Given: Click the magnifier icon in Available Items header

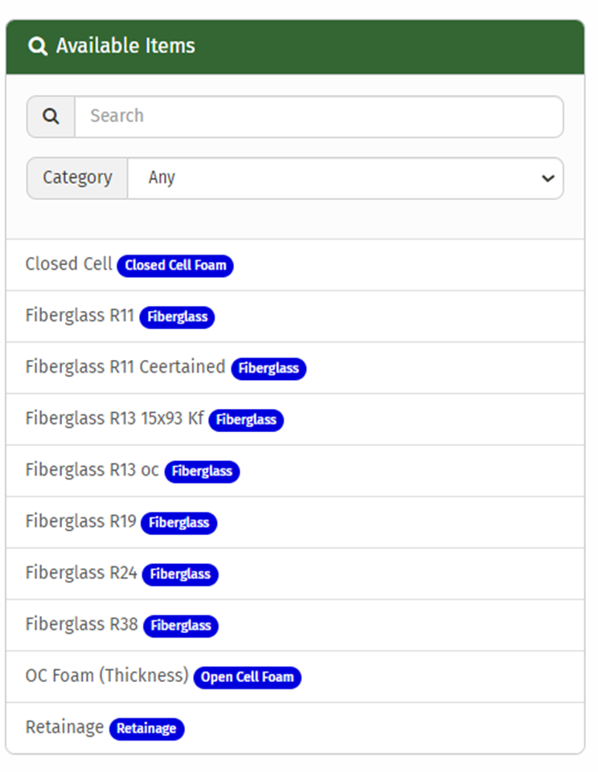Looking at the screenshot, I should [x=38, y=47].
